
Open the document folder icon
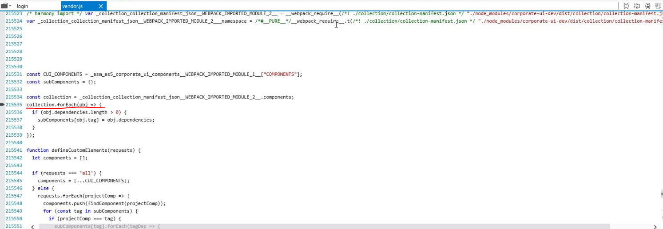point(4,6)
